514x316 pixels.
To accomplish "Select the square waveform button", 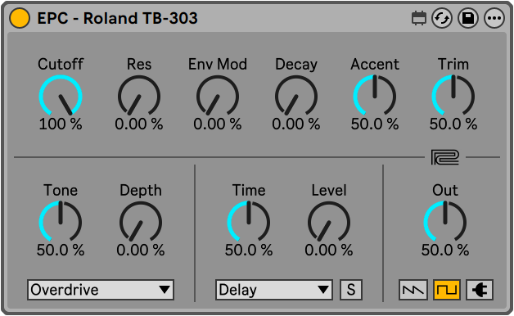I will 447,290.
